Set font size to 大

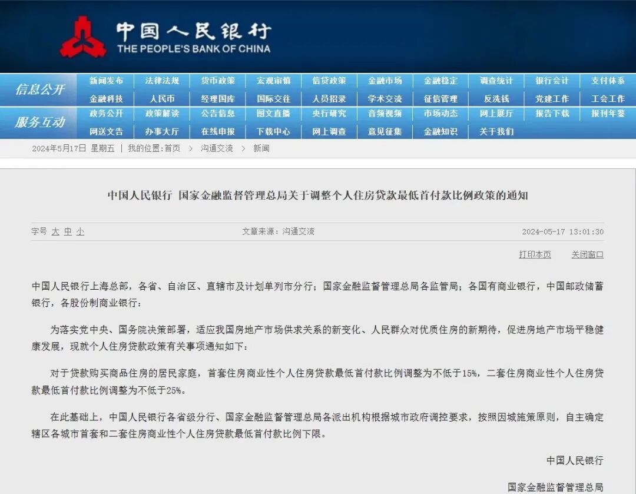(55, 231)
